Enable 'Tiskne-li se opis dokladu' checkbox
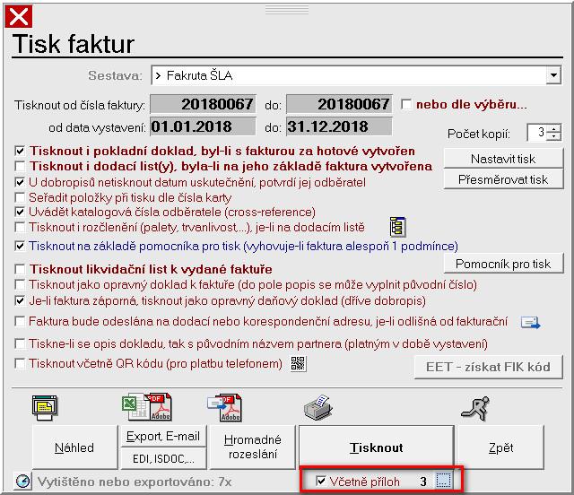Viewport: 574px width, 495px height. 20,343
